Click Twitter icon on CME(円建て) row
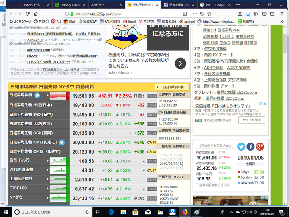 62,142
